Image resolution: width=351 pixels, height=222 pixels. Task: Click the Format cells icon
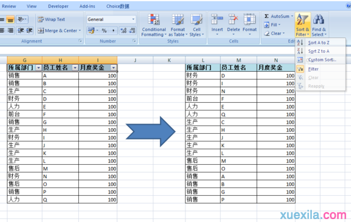click(x=250, y=19)
